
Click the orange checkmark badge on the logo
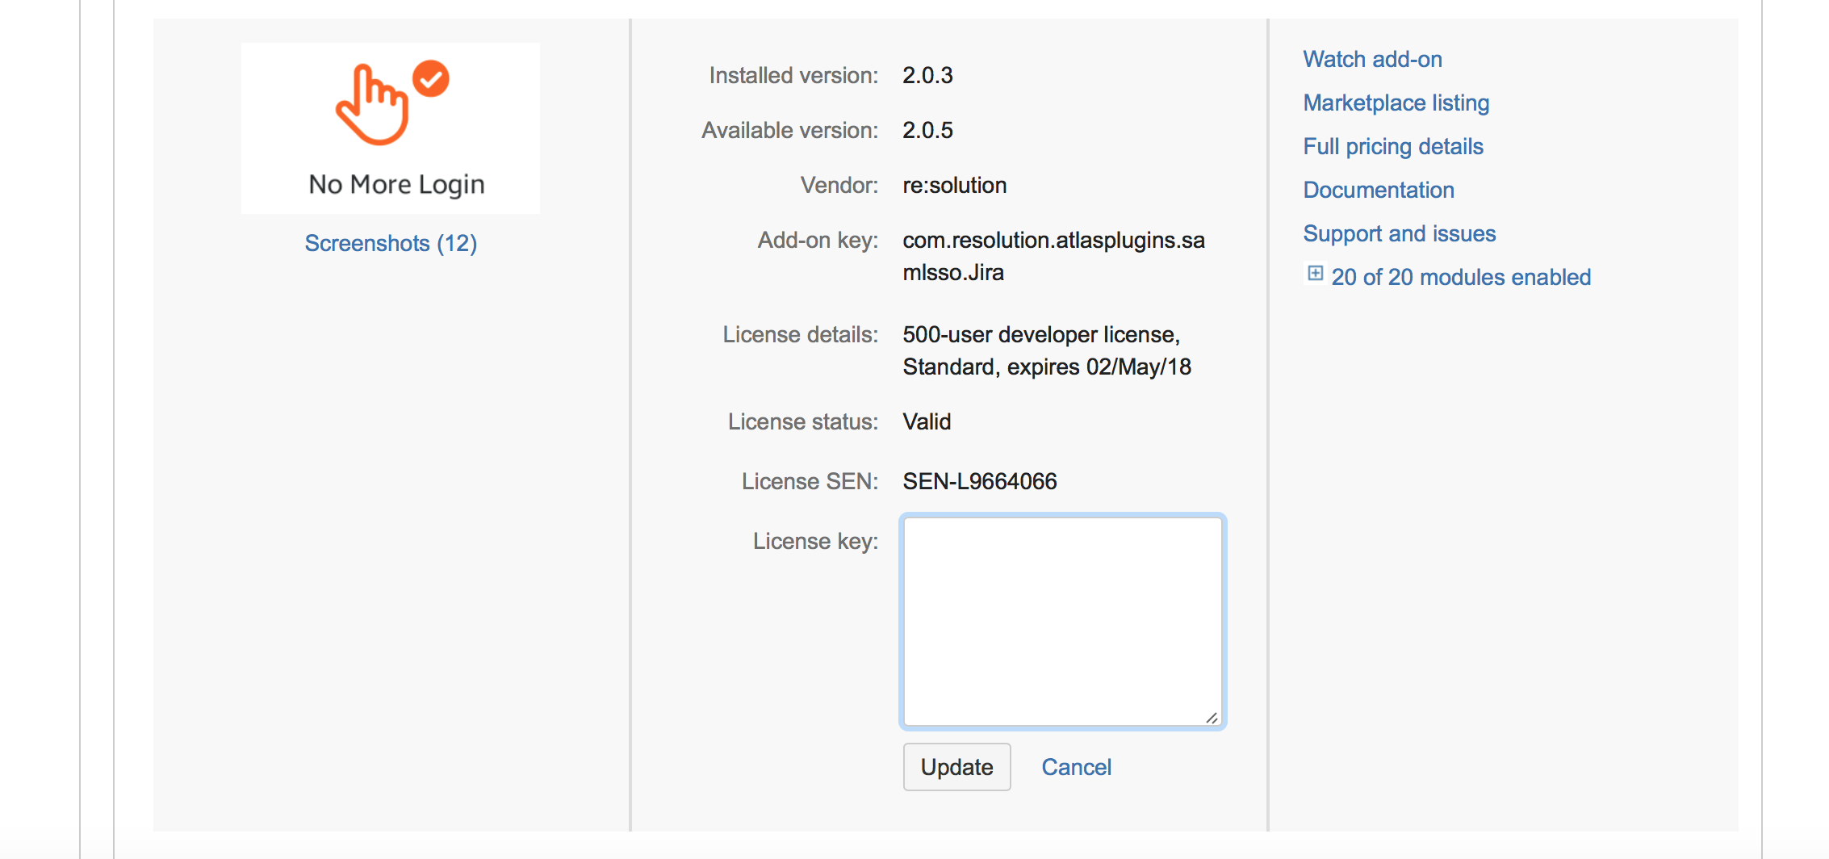point(429,78)
